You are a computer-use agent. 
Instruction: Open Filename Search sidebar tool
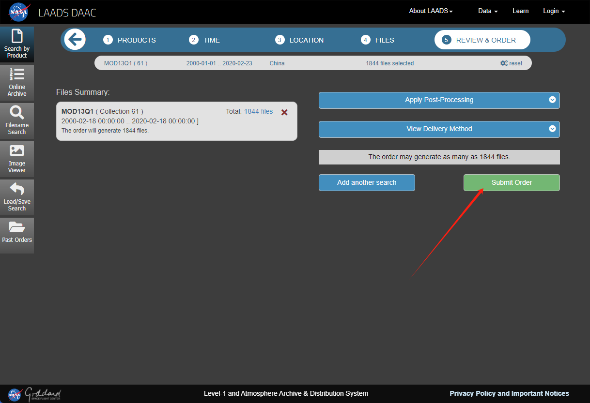[x=17, y=120]
